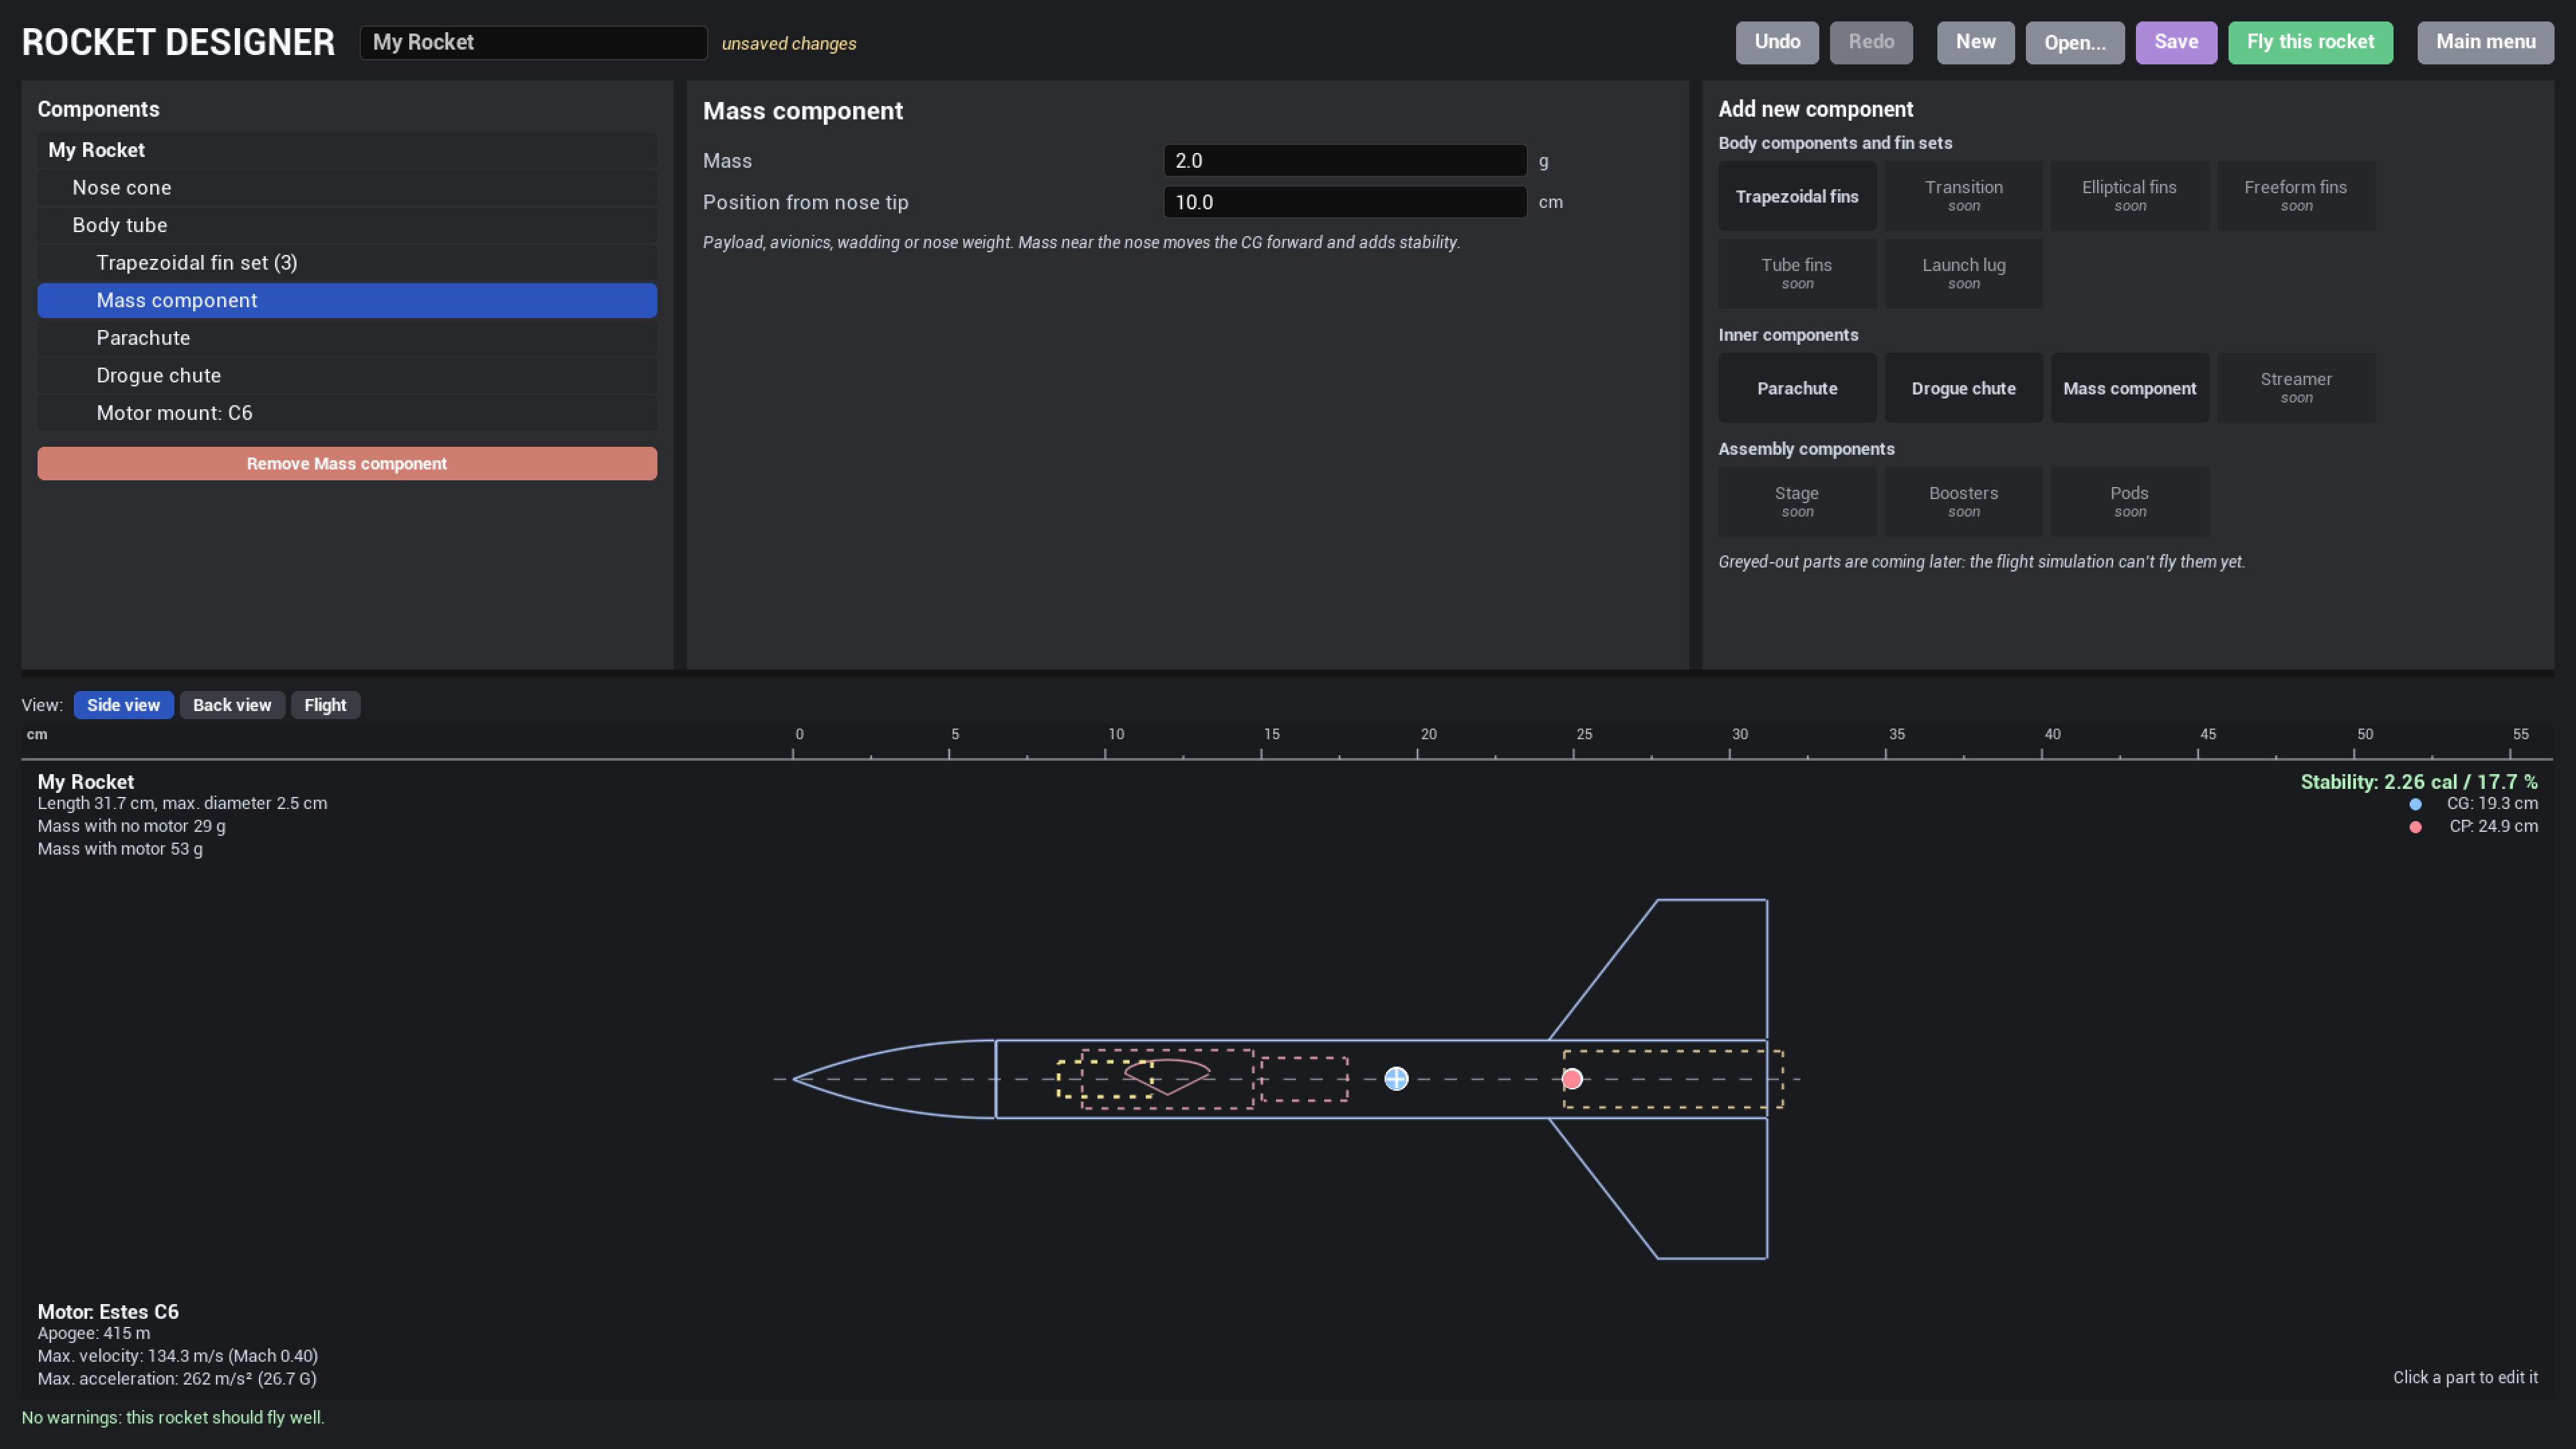
Task: Switch to Side view
Action: [123, 705]
